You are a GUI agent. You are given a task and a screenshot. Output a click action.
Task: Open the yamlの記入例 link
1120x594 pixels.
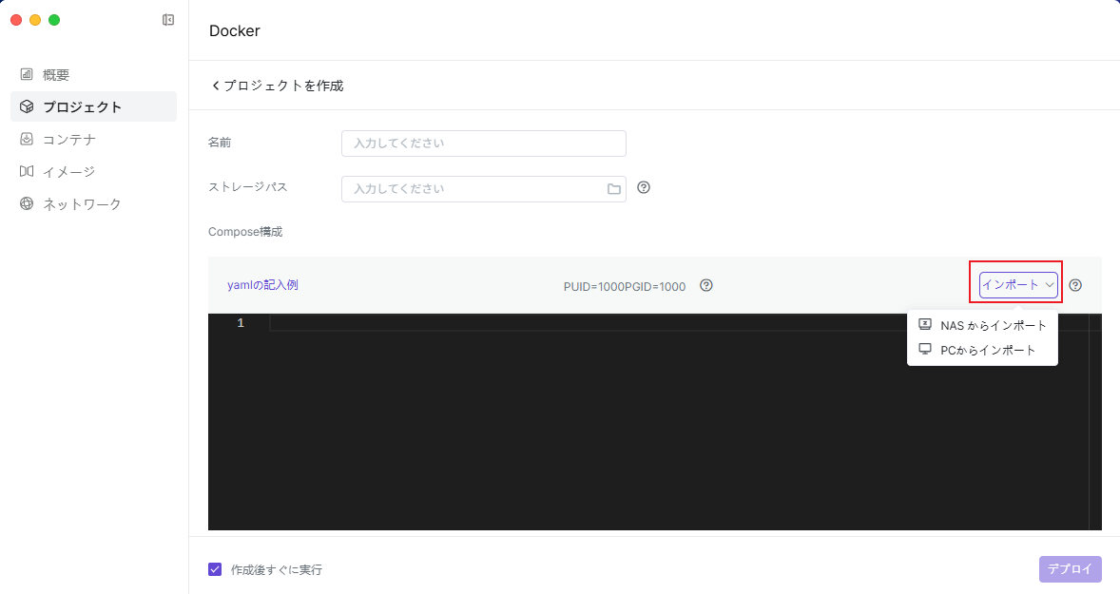tap(262, 285)
